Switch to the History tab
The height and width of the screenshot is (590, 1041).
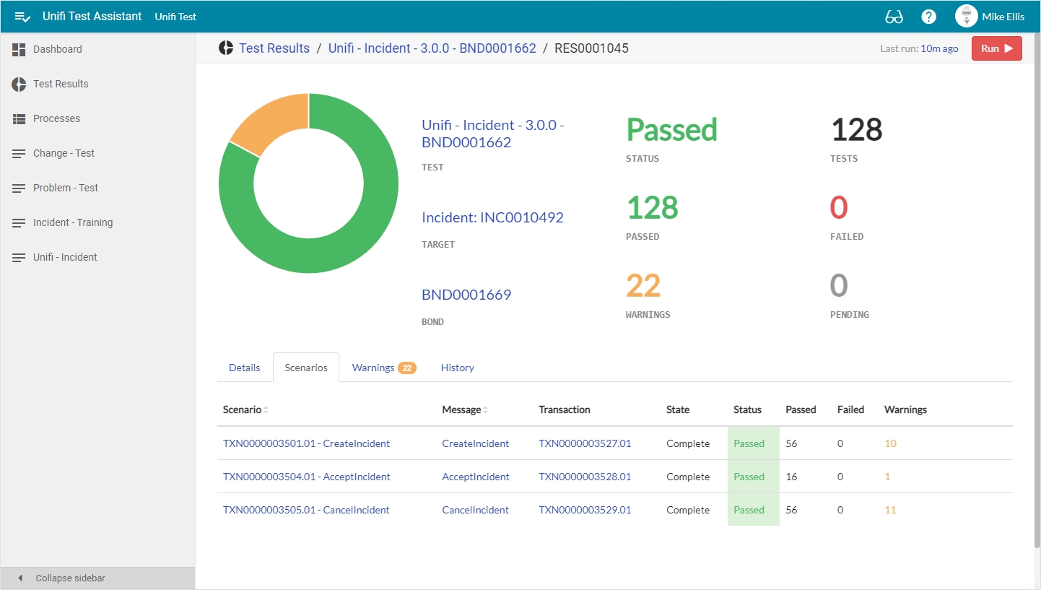tap(457, 368)
